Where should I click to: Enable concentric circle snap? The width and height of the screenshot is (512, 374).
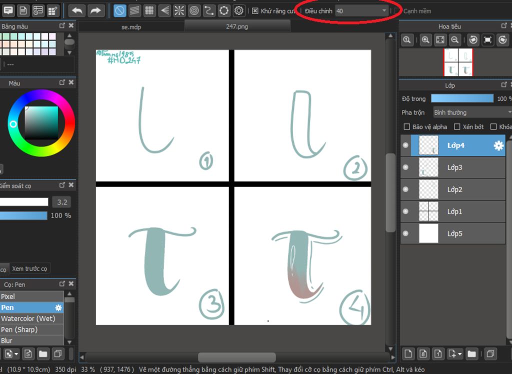pyautogui.click(x=194, y=11)
